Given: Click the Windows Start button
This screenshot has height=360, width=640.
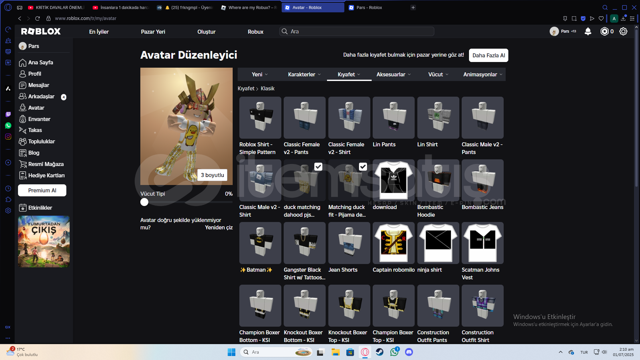Looking at the screenshot, I should [231, 352].
